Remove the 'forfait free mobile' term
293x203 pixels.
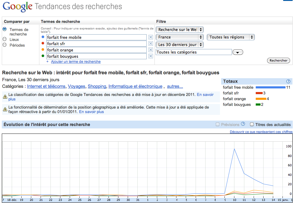pyautogui.click(x=151, y=37)
